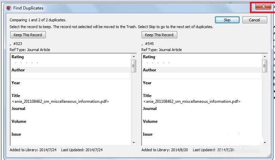
Task: Click the empty Author field of record #523
Action: (x=71, y=76)
